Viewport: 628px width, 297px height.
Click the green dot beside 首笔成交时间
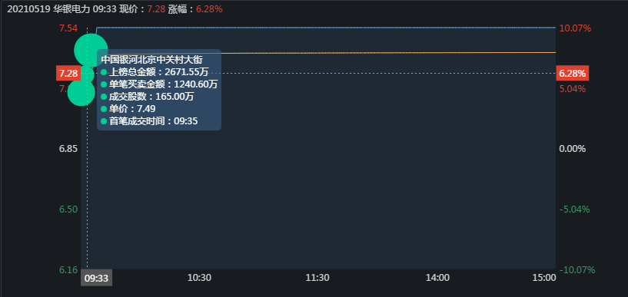click(x=104, y=121)
